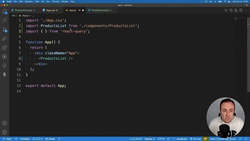The width and height of the screenshot is (250, 141).
Task: Open the Accounts icon in the activity bar
Action: click(x=4, y=123)
